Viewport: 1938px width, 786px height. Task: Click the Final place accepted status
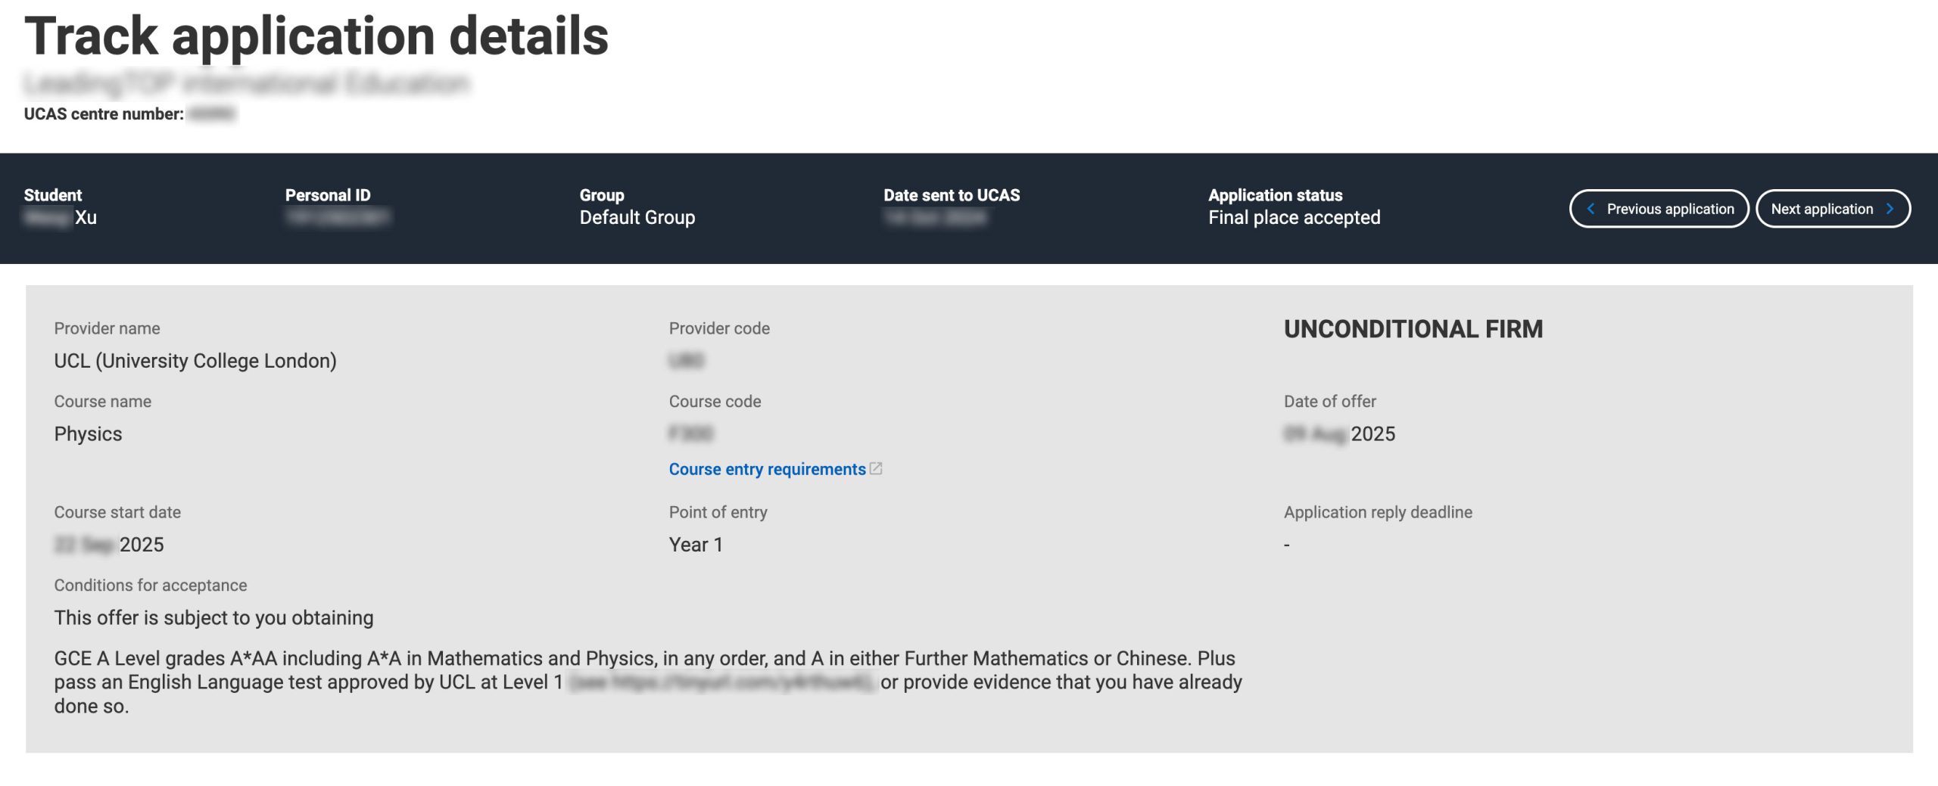(x=1294, y=218)
